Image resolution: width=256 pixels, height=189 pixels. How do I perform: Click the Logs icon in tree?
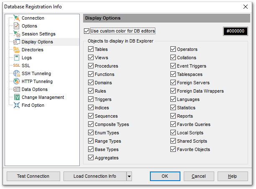(x=16, y=58)
